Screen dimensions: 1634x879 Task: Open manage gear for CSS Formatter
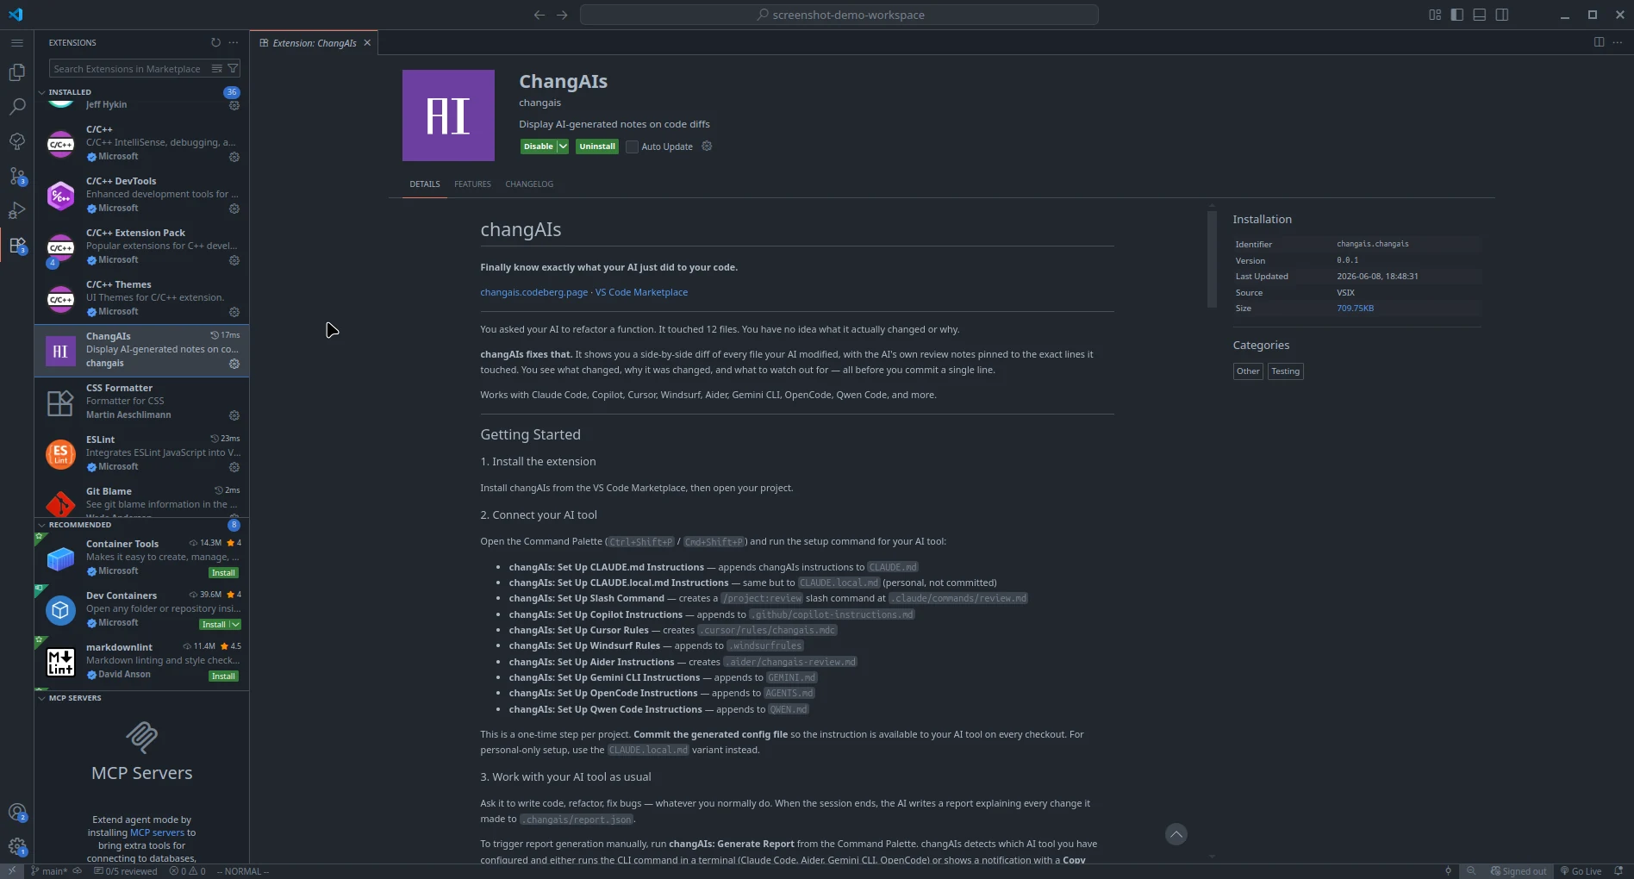point(234,415)
